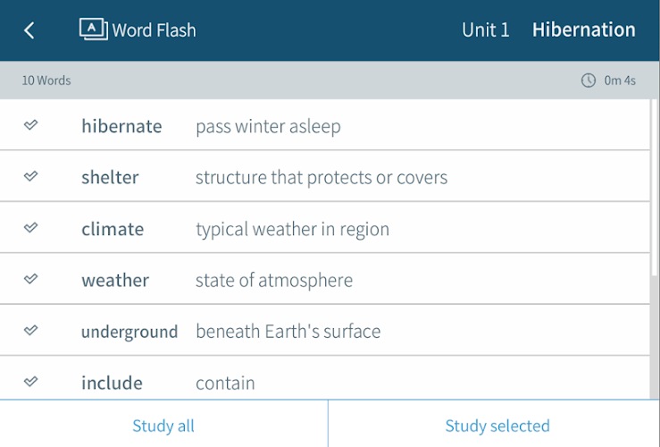This screenshot has height=447, width=660.
Task: Uncheck the include word
Action: 30,382
